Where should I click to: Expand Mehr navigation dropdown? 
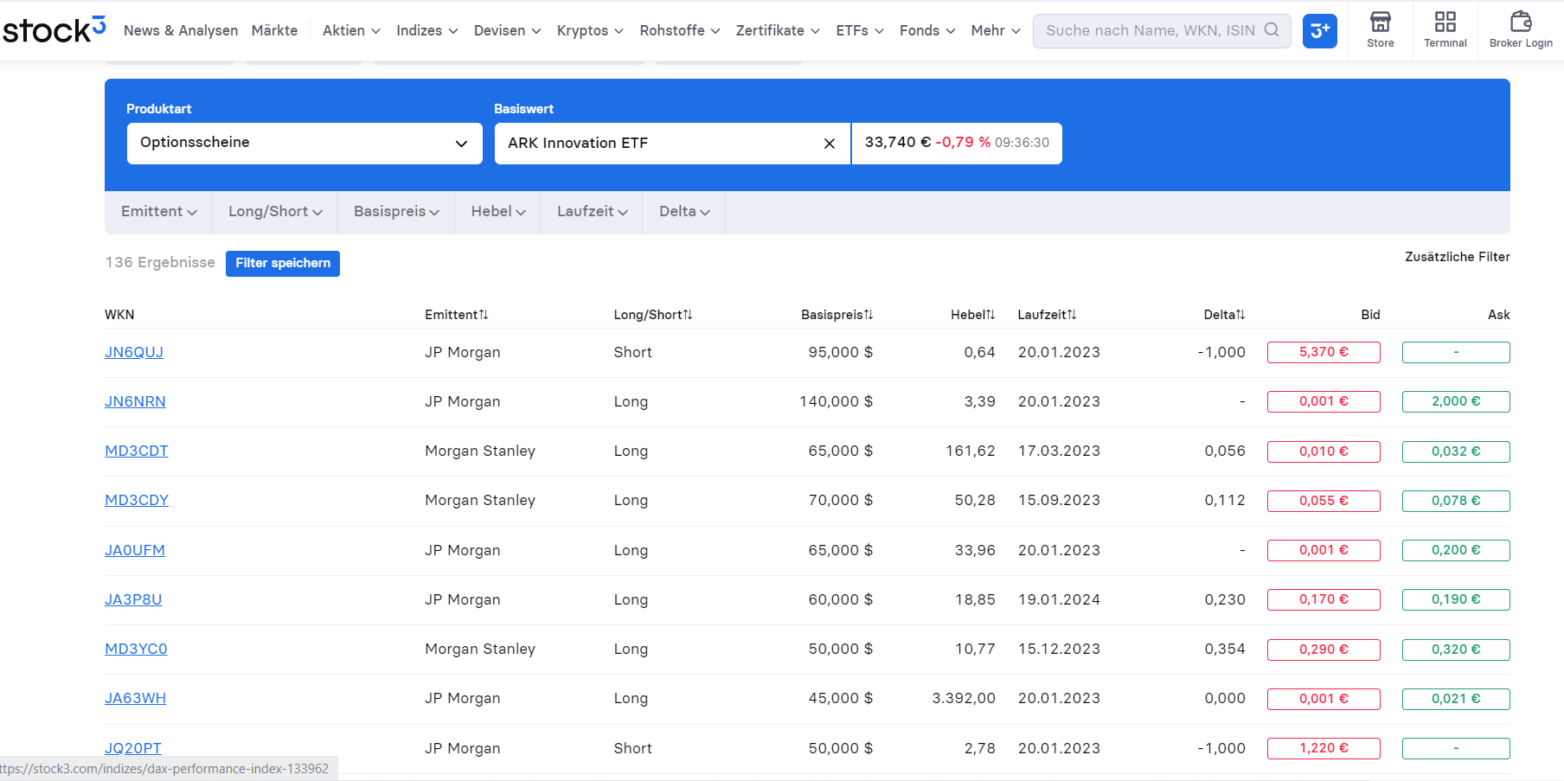(x=996, y=30)
